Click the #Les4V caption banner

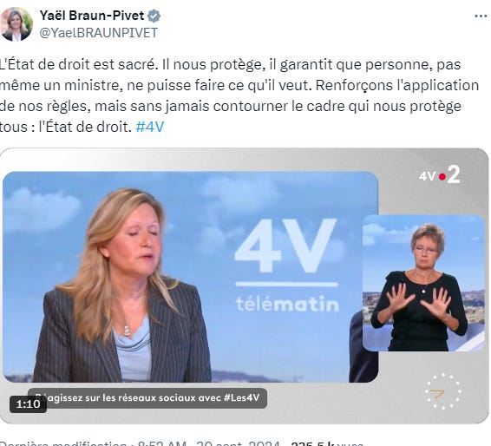pyautogui.click(x=147, y=397)
